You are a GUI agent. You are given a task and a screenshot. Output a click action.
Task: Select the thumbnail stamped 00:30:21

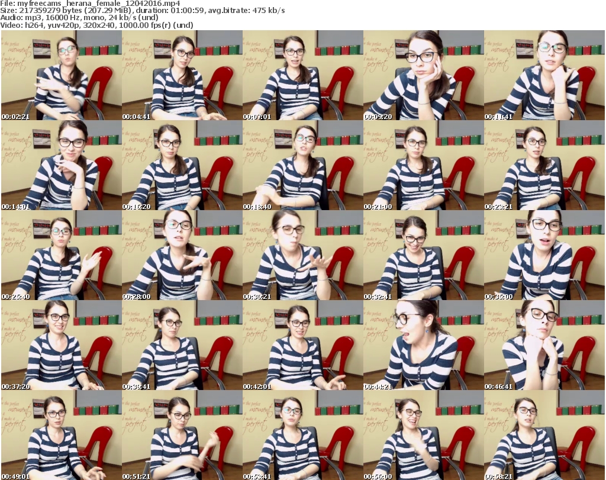[302, 256]
